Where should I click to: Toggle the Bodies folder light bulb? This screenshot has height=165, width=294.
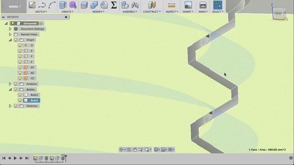coord(16,89)
